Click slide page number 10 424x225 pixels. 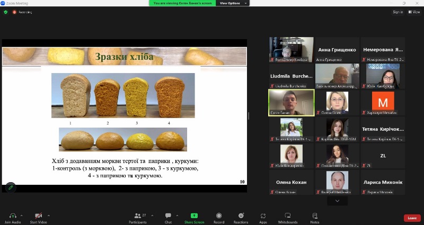[242, 182]
